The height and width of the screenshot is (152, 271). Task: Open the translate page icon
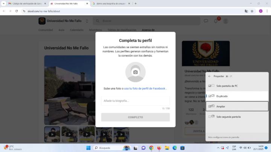coord(246,11)
